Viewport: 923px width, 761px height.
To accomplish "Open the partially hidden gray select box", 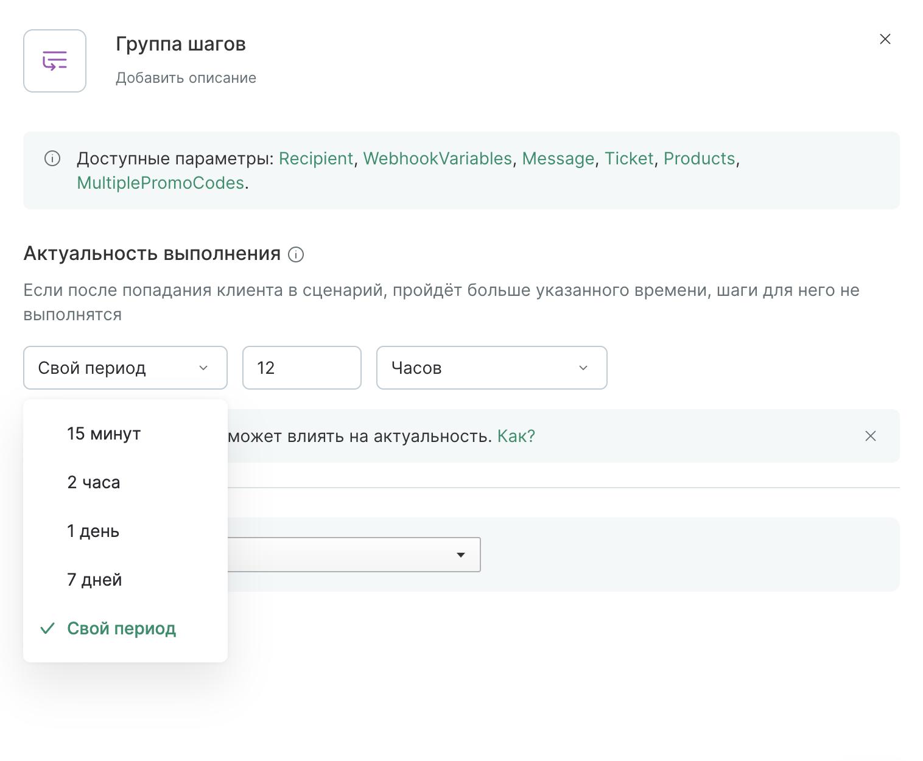I will point(354,555).
